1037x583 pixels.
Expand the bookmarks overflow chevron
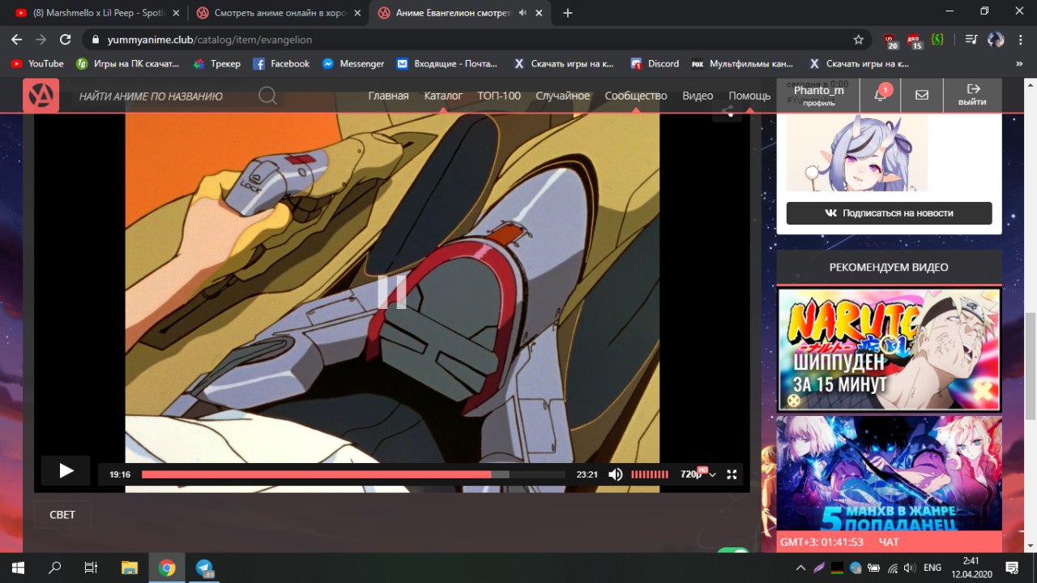(1019, 63)
